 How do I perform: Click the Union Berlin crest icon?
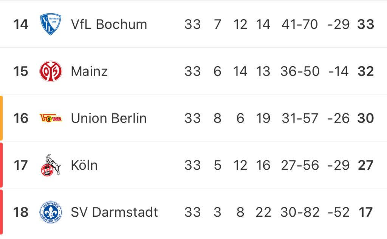point(51,118)
